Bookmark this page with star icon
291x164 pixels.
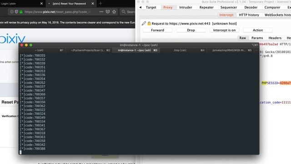coord(114,12)
